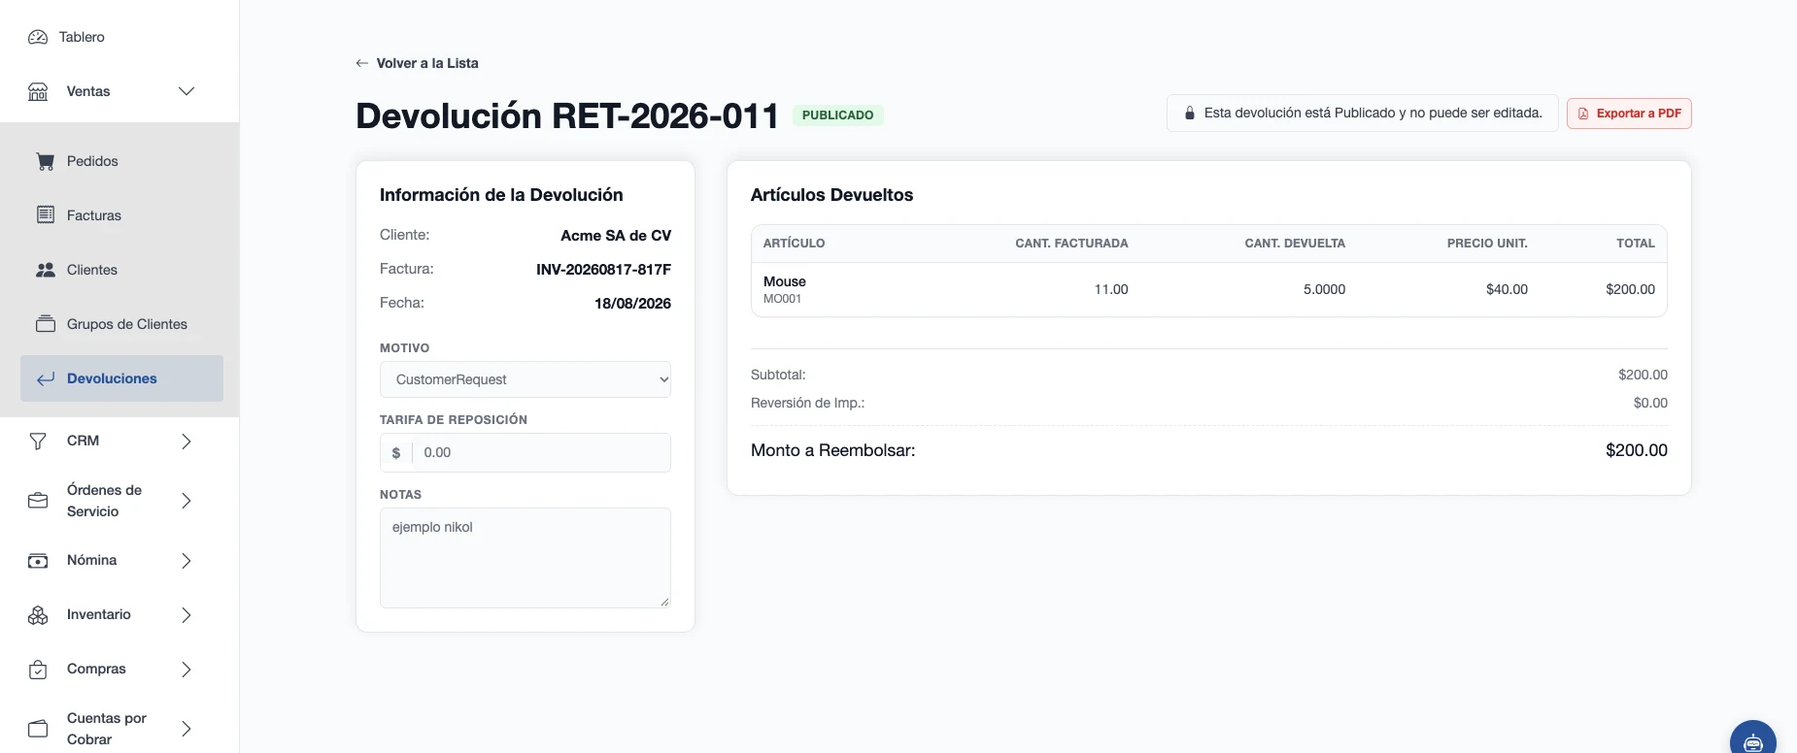
Task: Click the Exportar a PDF button
Action: (x=1629, y=114)
